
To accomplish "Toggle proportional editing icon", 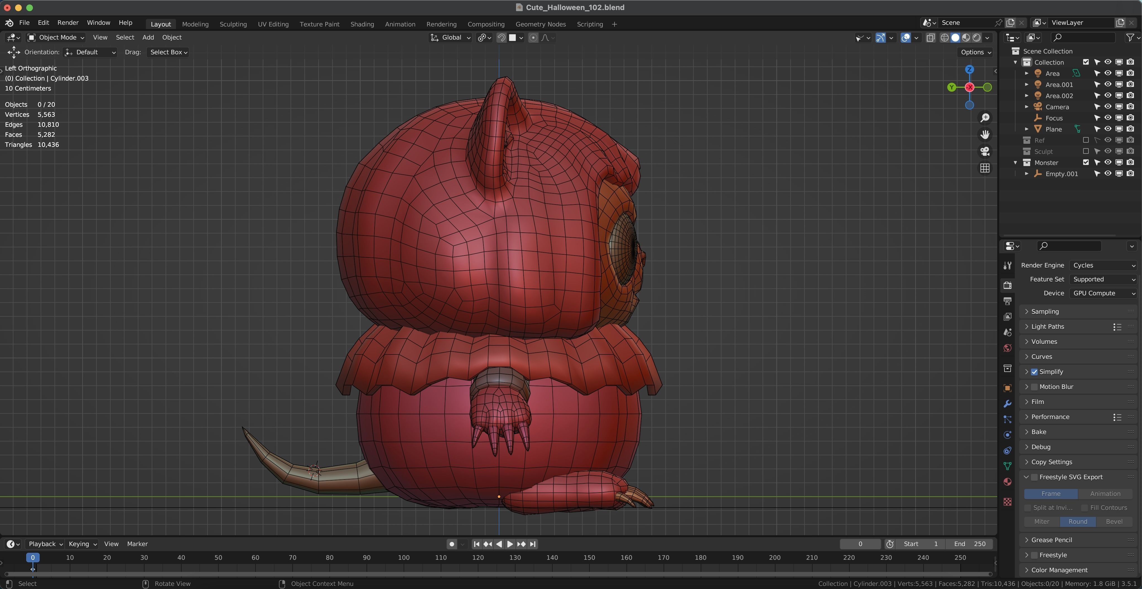I will [533, 38].
